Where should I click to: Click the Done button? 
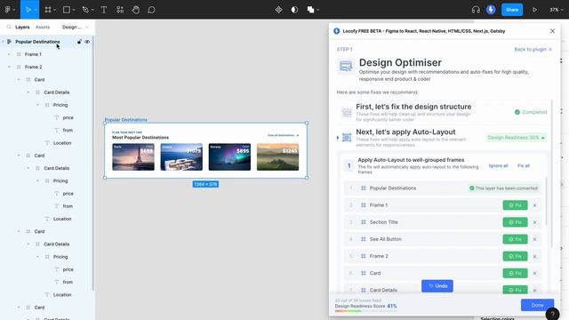[537, 305]
